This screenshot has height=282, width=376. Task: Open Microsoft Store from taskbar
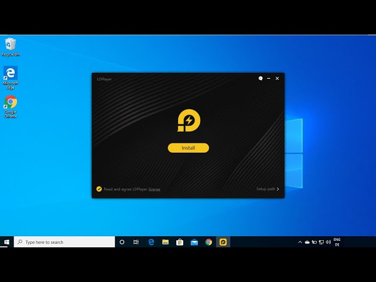[180, 242]
